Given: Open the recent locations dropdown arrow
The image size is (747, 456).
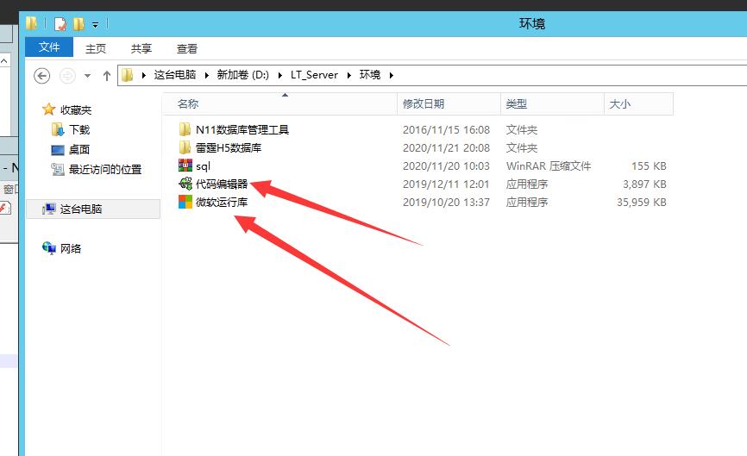Looking at the screenshot, I should (88, 76).
